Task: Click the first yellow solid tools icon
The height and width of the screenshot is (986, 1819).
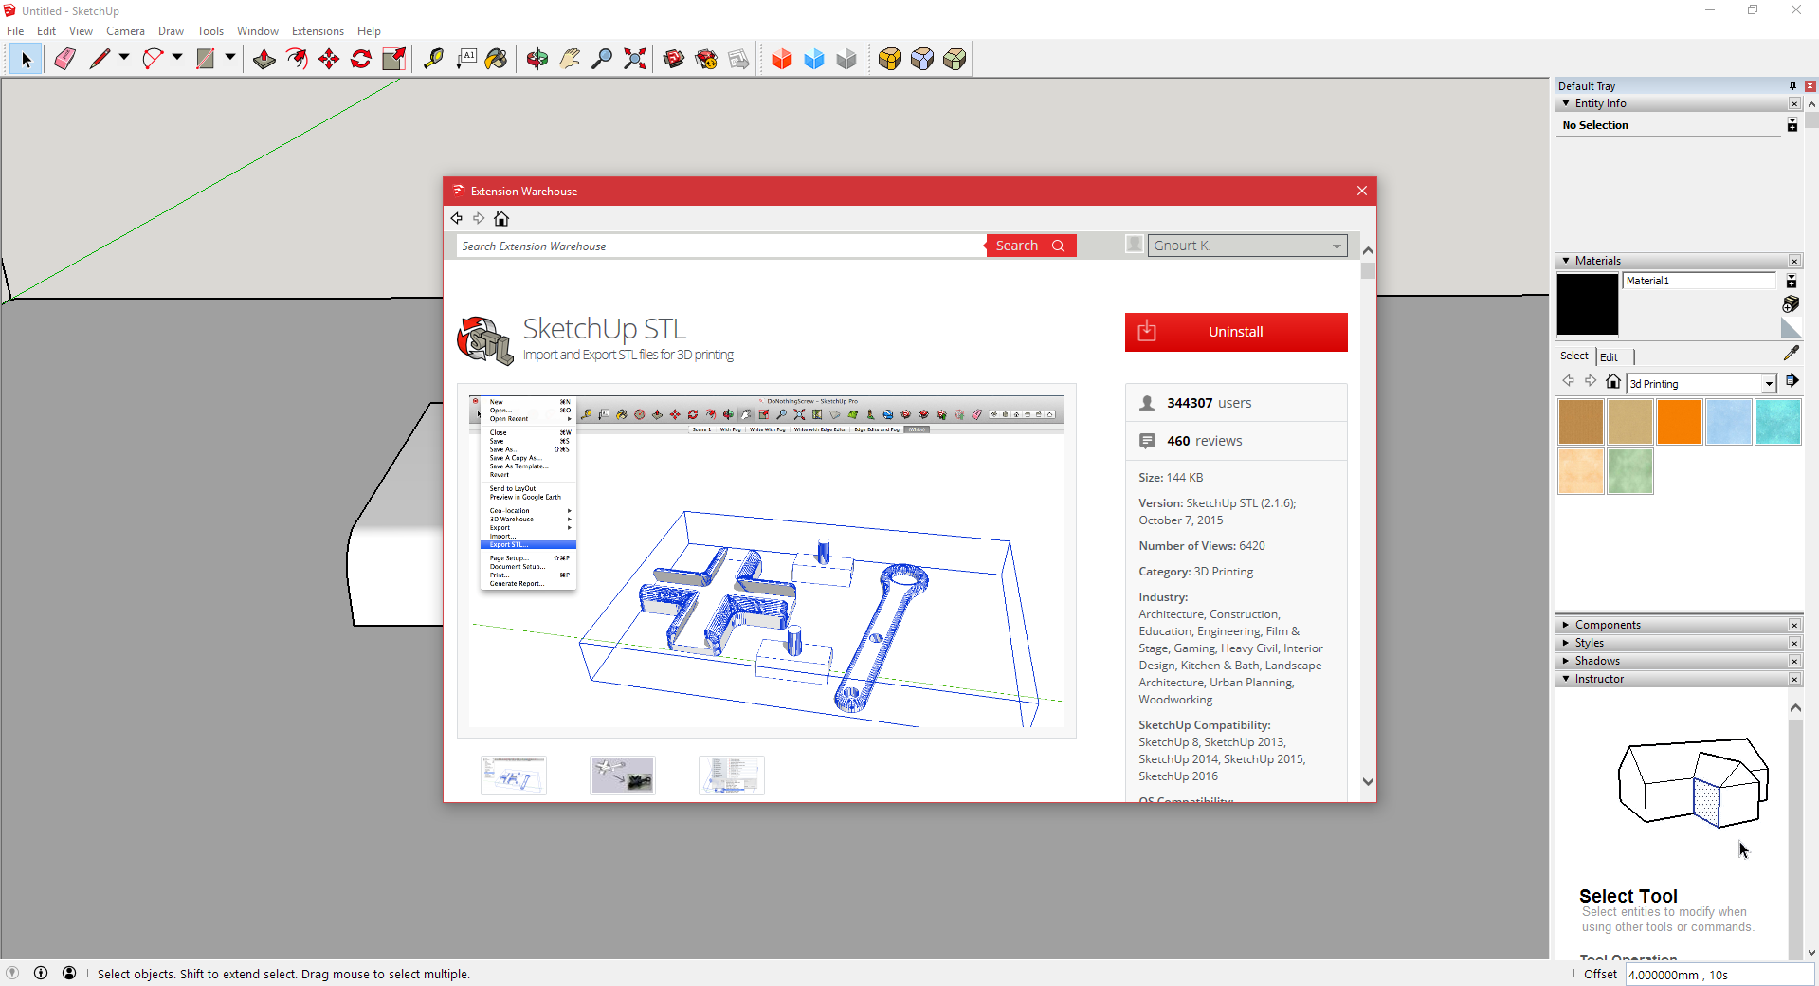Action: pyautogui.click(x=890, y=60)
